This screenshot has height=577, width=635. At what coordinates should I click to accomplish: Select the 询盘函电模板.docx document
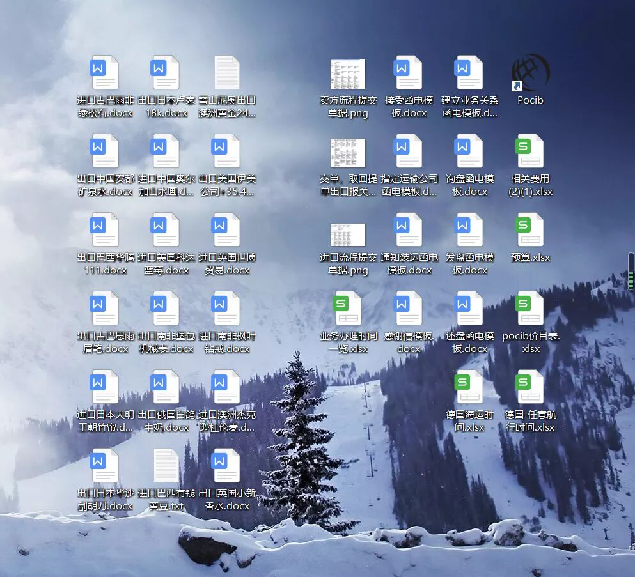(x=469, y=152)
